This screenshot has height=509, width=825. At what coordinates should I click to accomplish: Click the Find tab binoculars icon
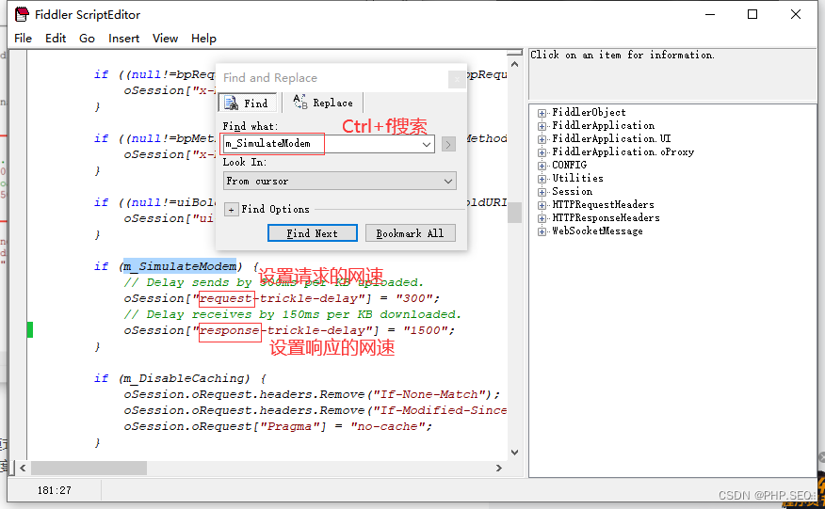point(231,103)
